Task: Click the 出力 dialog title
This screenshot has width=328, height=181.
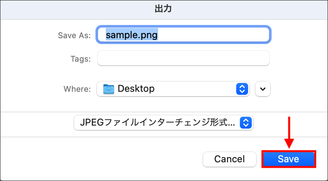Action: pos(163,9)
